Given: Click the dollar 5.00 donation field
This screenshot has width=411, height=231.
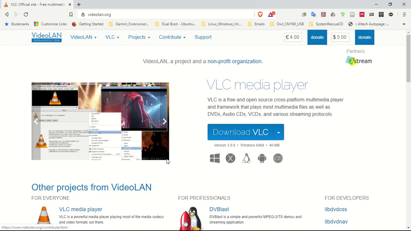Looking at the screenshot, I should click(340, 37).
